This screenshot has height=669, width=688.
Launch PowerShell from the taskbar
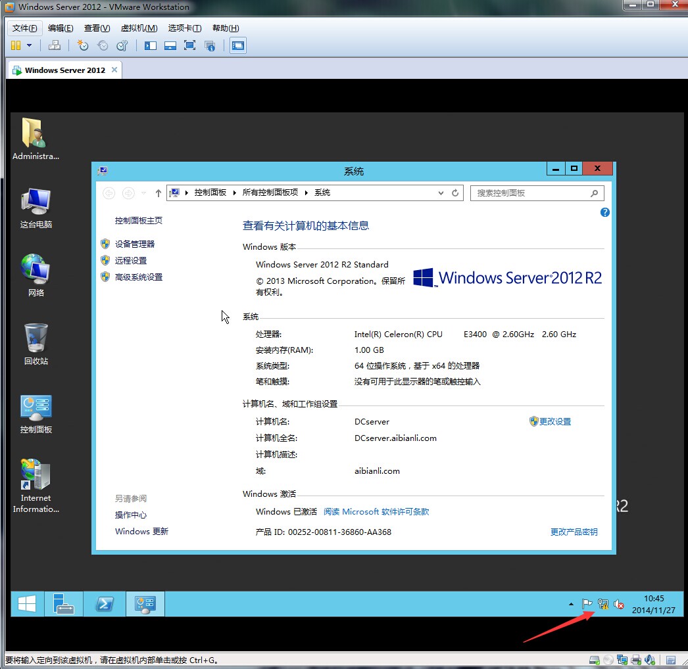pyautogui.click(x=105, y=604)
